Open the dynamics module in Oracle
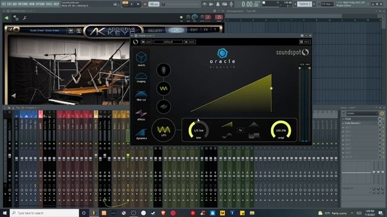Screen dimensions: 387x217 [x=141, y=134]
